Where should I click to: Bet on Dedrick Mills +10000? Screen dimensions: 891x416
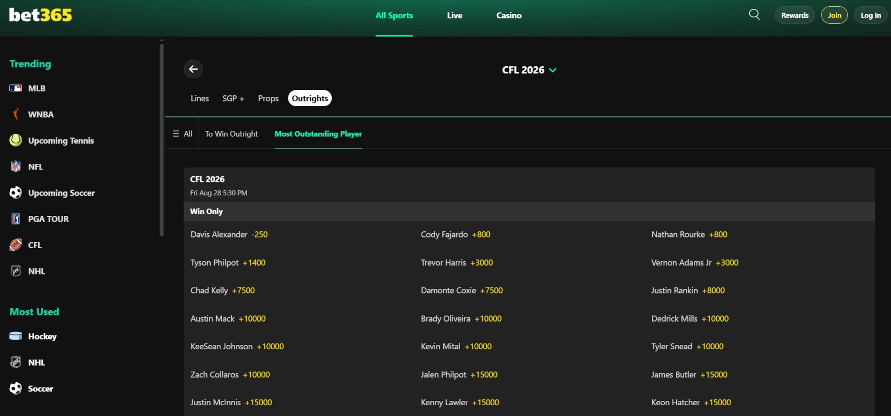[x=690, y=319]
